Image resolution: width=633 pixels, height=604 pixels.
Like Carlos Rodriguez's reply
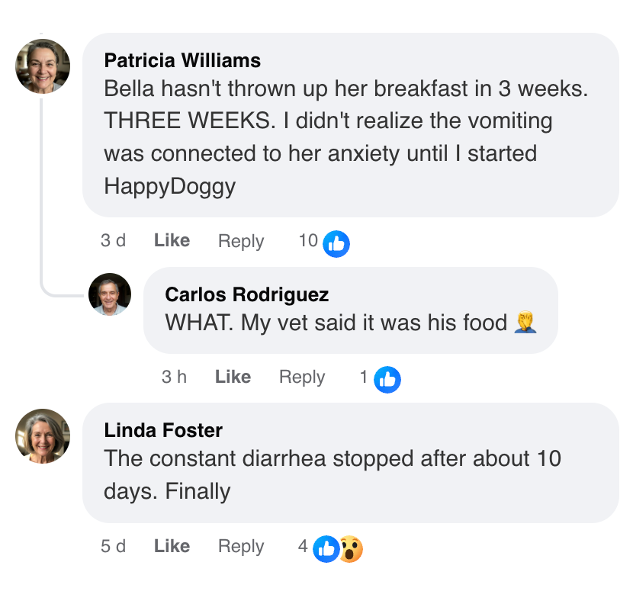point(233,377)
